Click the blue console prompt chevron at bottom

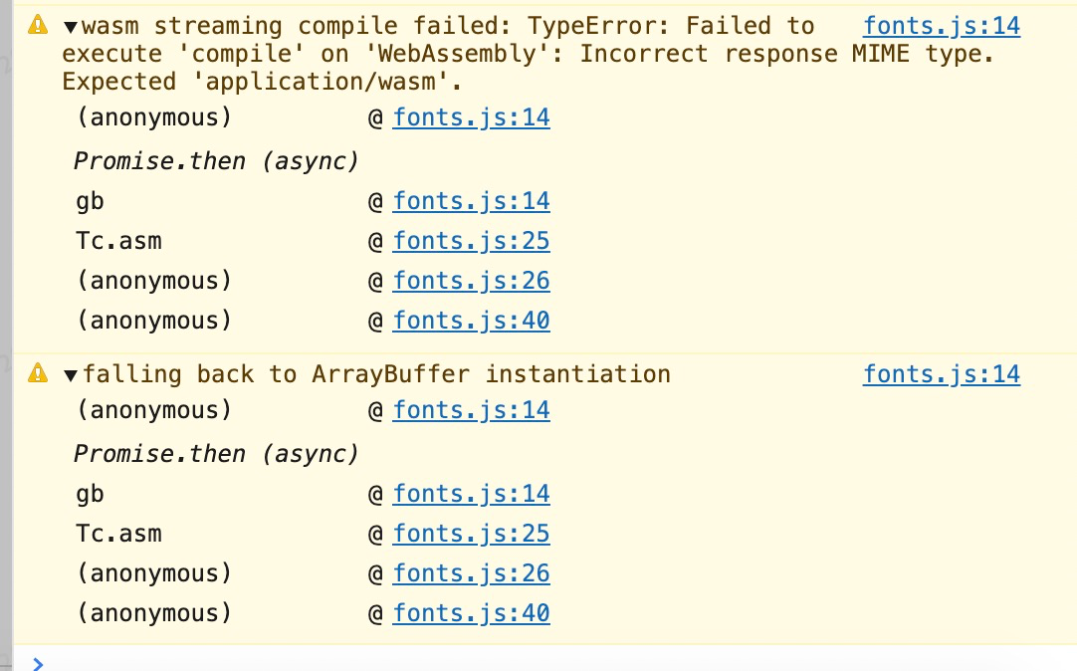[x=37, y=663]
